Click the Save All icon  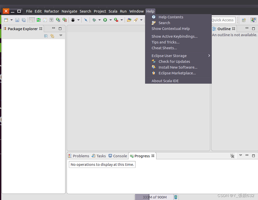24,20
